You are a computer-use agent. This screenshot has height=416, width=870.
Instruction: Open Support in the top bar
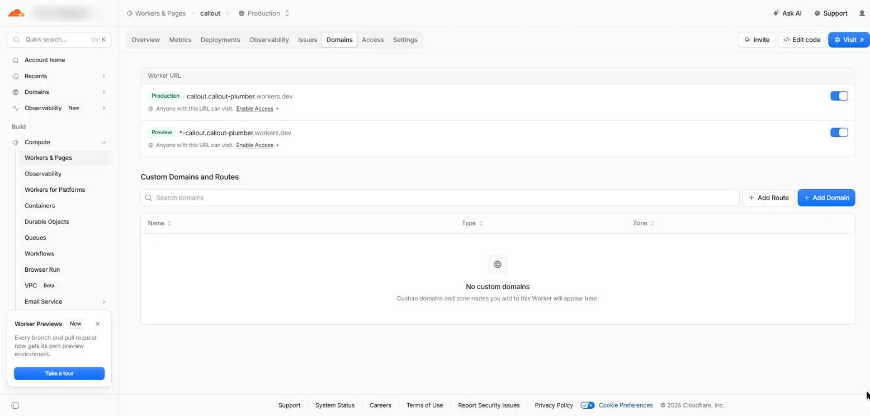click(830, 13)
